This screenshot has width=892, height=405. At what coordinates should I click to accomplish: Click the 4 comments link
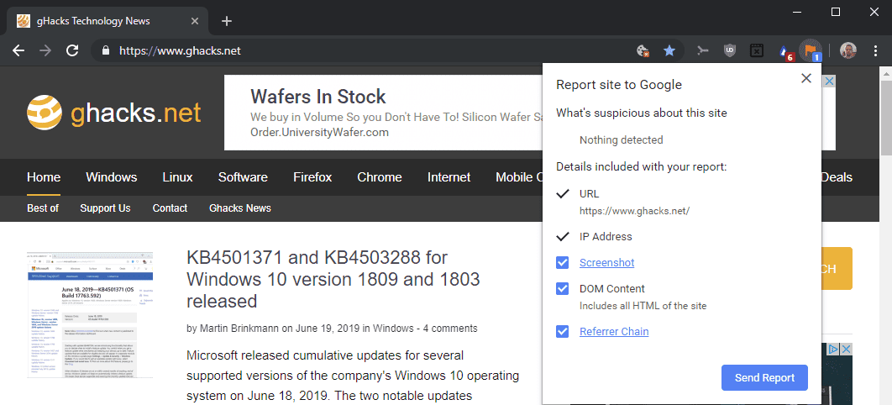point(450,329)
